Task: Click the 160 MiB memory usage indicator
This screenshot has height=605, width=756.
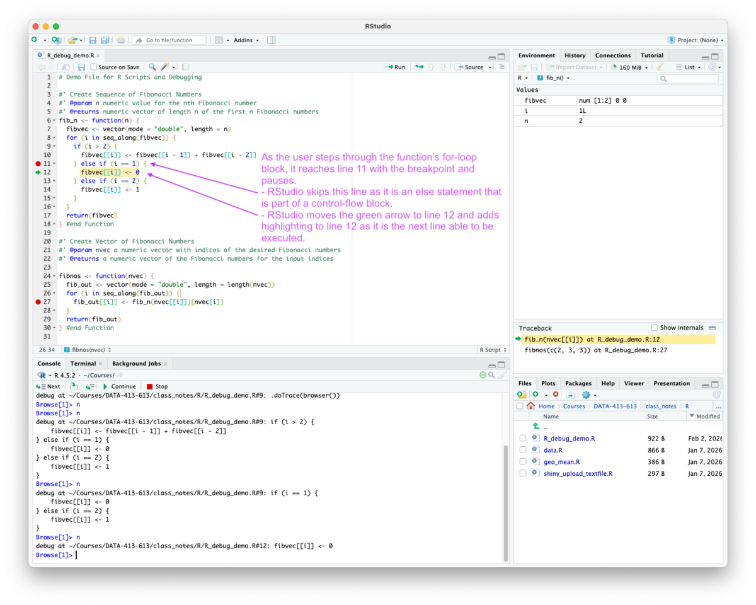Action: [x=631, y=67]
